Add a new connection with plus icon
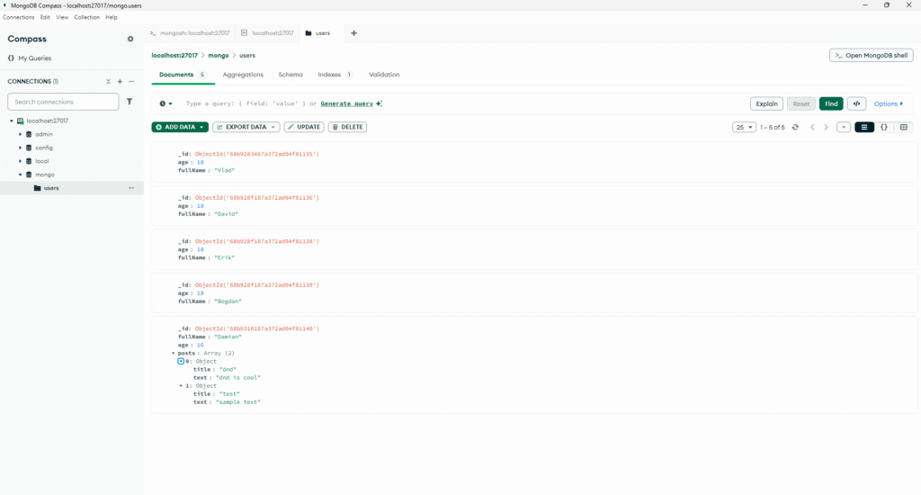 (120, 81)
